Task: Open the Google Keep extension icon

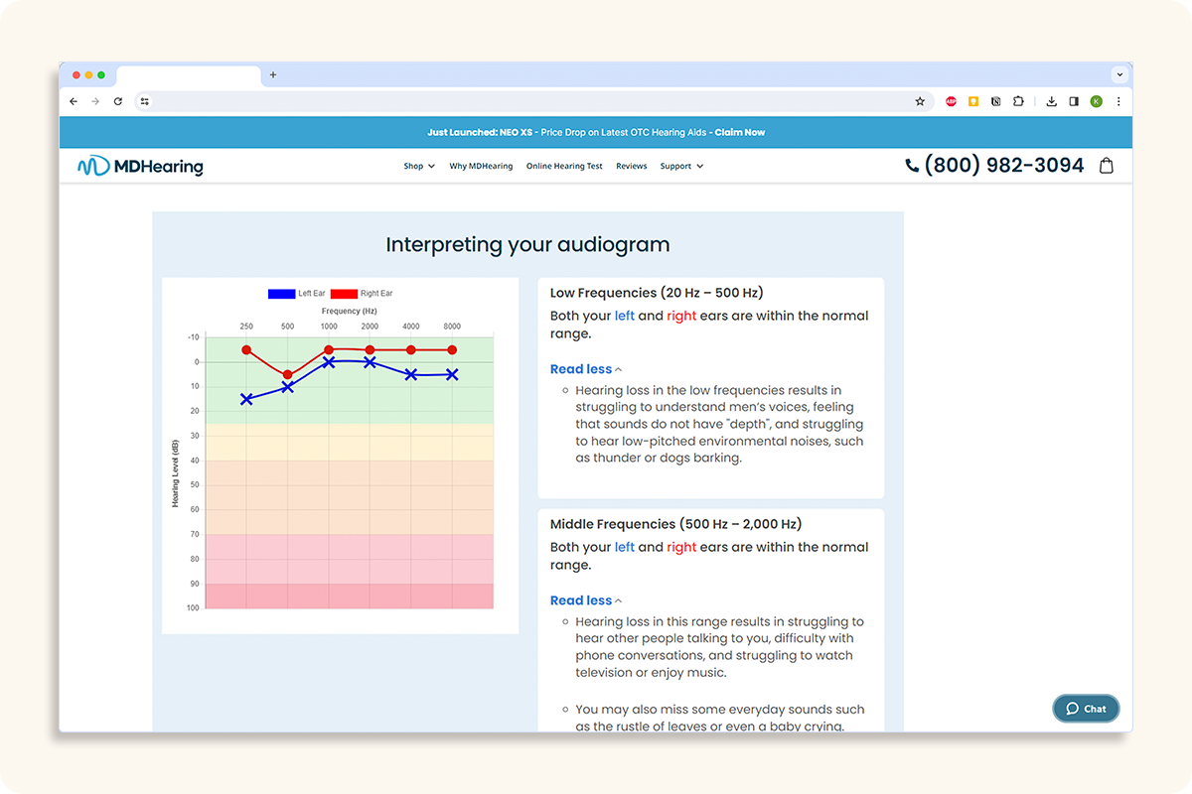Action: point(973,101)
